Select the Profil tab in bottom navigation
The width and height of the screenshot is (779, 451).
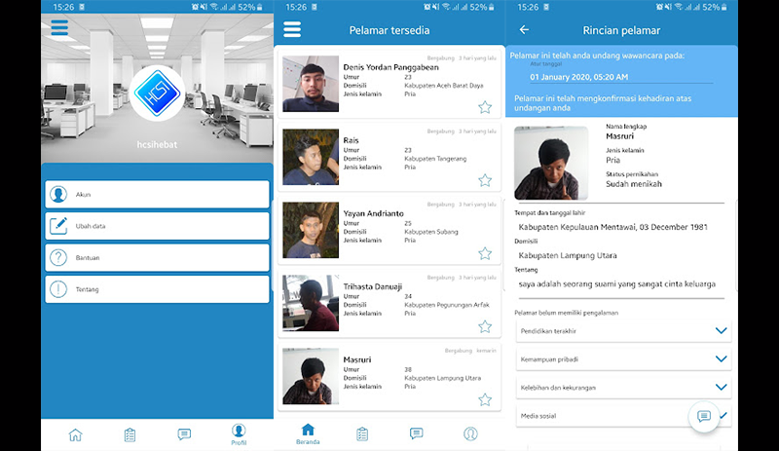pyautogui.click(x=239, y=434)
